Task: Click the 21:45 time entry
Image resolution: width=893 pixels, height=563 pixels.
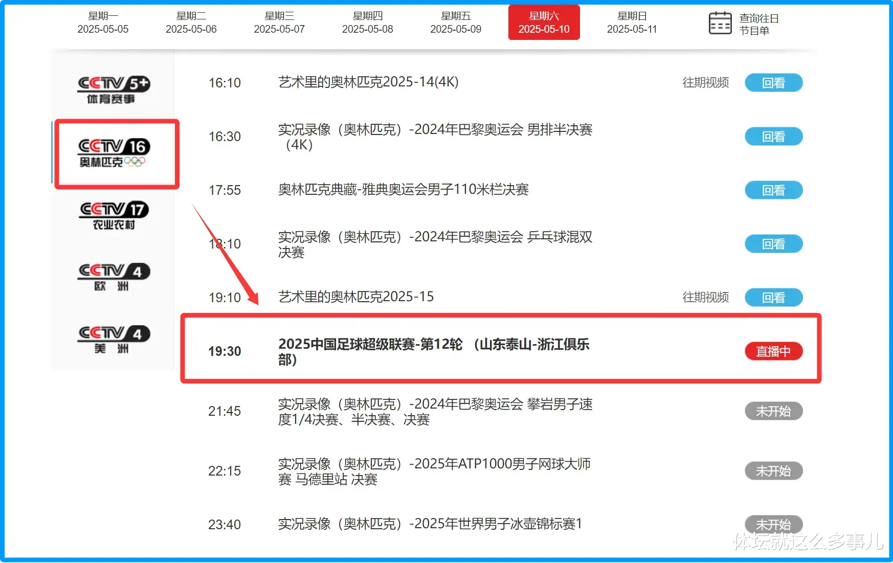Action: point(225,411)
